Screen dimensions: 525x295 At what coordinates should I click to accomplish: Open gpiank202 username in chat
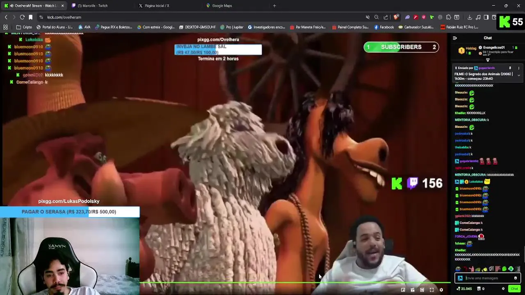tap(463, 216)
